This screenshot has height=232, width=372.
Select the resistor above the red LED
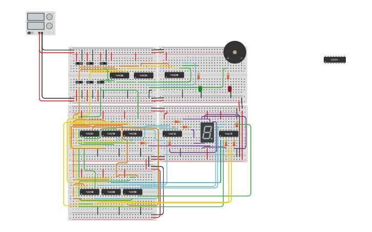coord(228,76)
